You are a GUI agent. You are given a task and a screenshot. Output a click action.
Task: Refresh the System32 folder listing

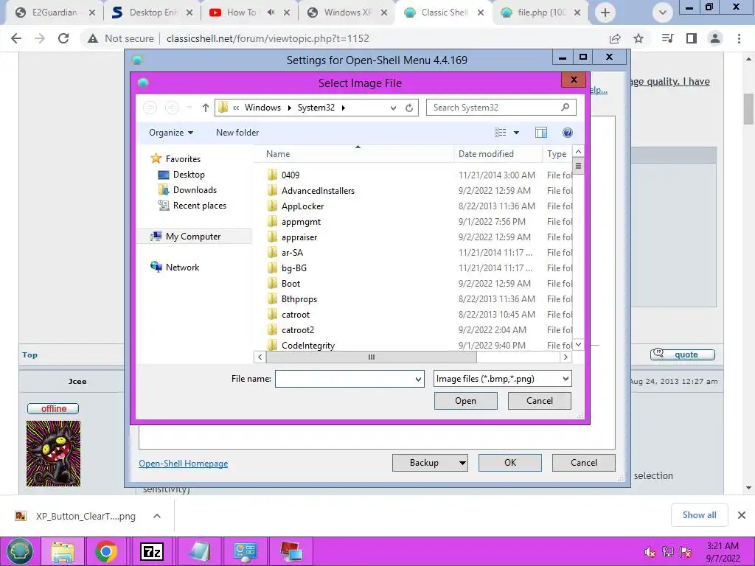409,108
